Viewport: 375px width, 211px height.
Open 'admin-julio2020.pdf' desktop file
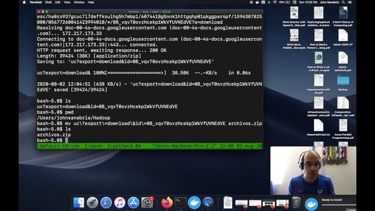tap(343, 62)
